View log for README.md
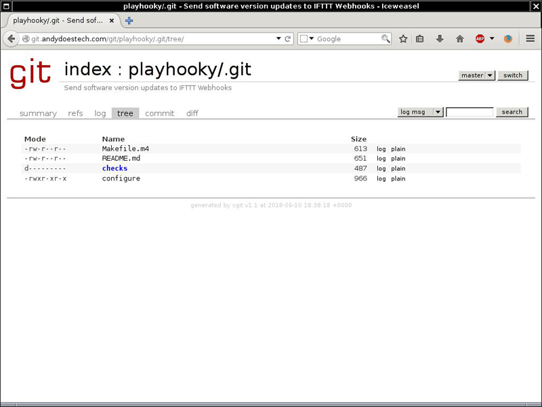 tap(381, 159)
